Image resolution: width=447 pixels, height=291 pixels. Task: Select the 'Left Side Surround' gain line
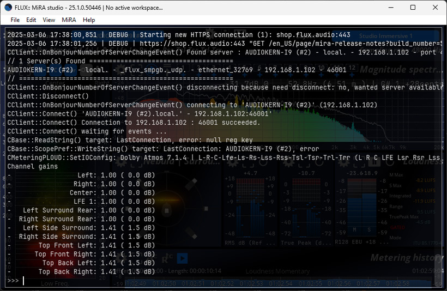point(81,228)
